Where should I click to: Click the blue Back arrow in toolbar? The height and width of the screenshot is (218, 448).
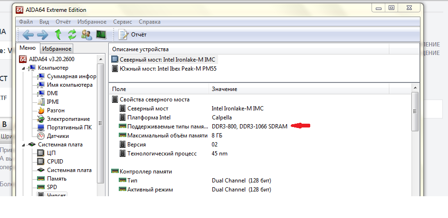[x=28, y=35]
